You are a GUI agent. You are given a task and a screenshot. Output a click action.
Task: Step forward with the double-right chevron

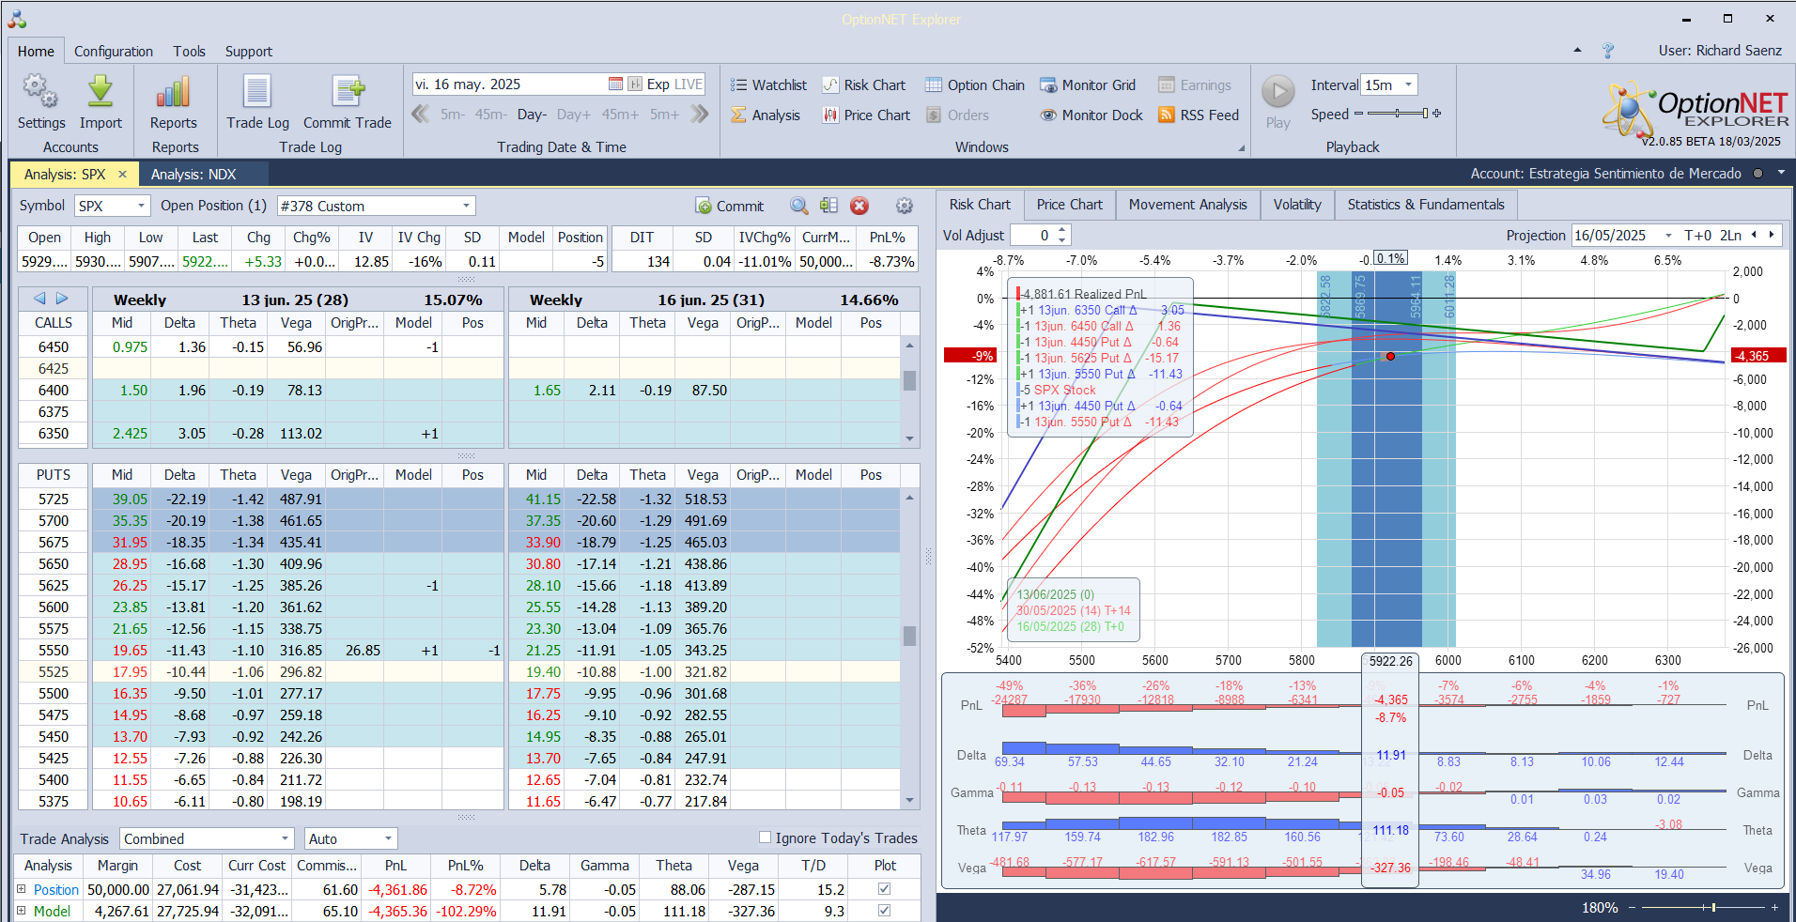click(x=699, y=115)
